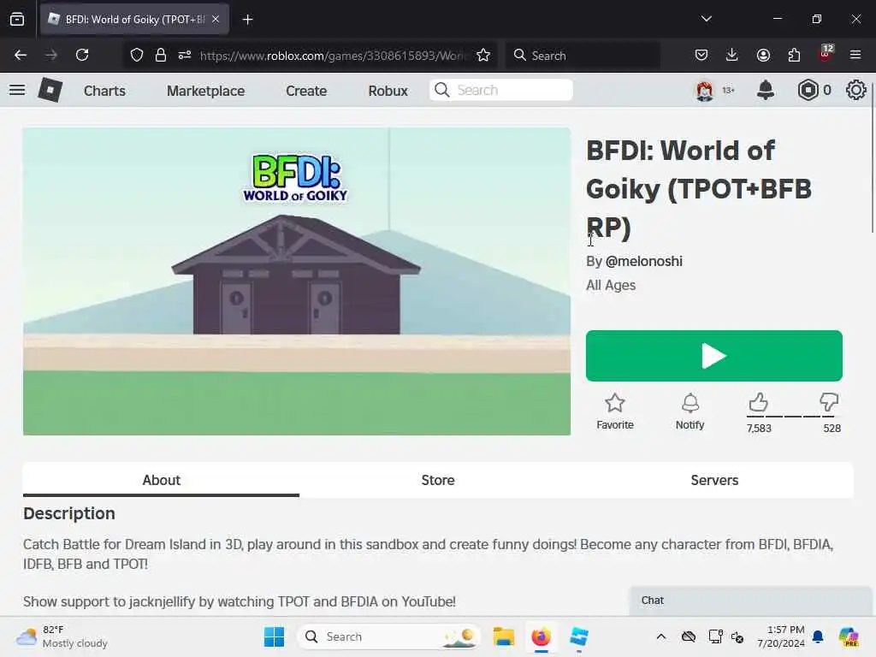Screen dimensions: 876x657
Task: Expand the list all tabs chevron
Action: 706,19
